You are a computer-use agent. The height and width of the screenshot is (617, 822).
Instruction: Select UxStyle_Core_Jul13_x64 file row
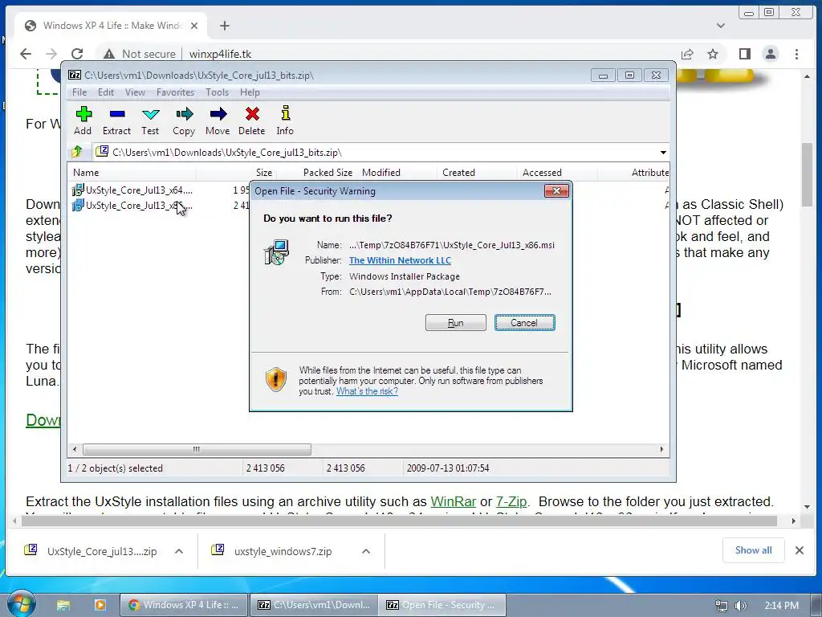coord(132,190)
